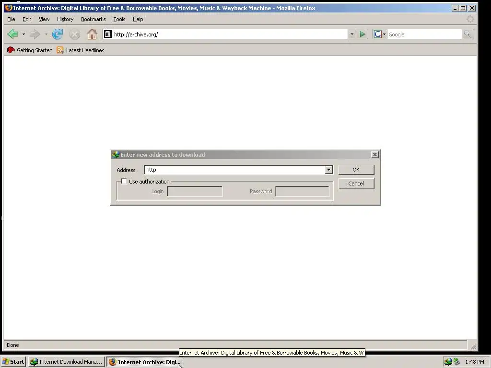Image resolution: width=491 pixels, height=368 pixels.
Task: Close the Enter new address dialog
Action: point(374,155)
